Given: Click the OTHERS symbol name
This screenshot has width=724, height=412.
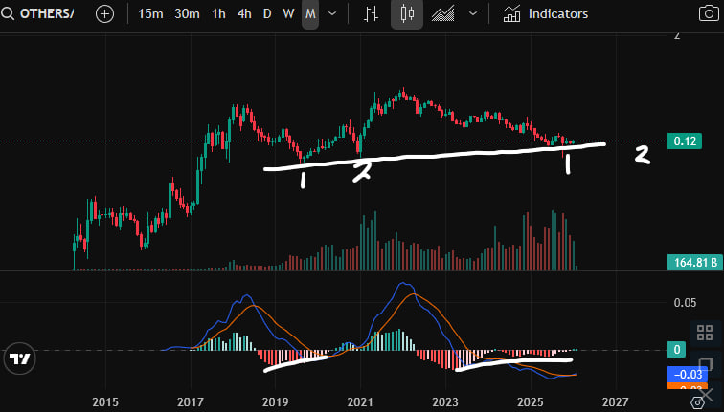Looking at the screenshot, I should pos(47,13).
